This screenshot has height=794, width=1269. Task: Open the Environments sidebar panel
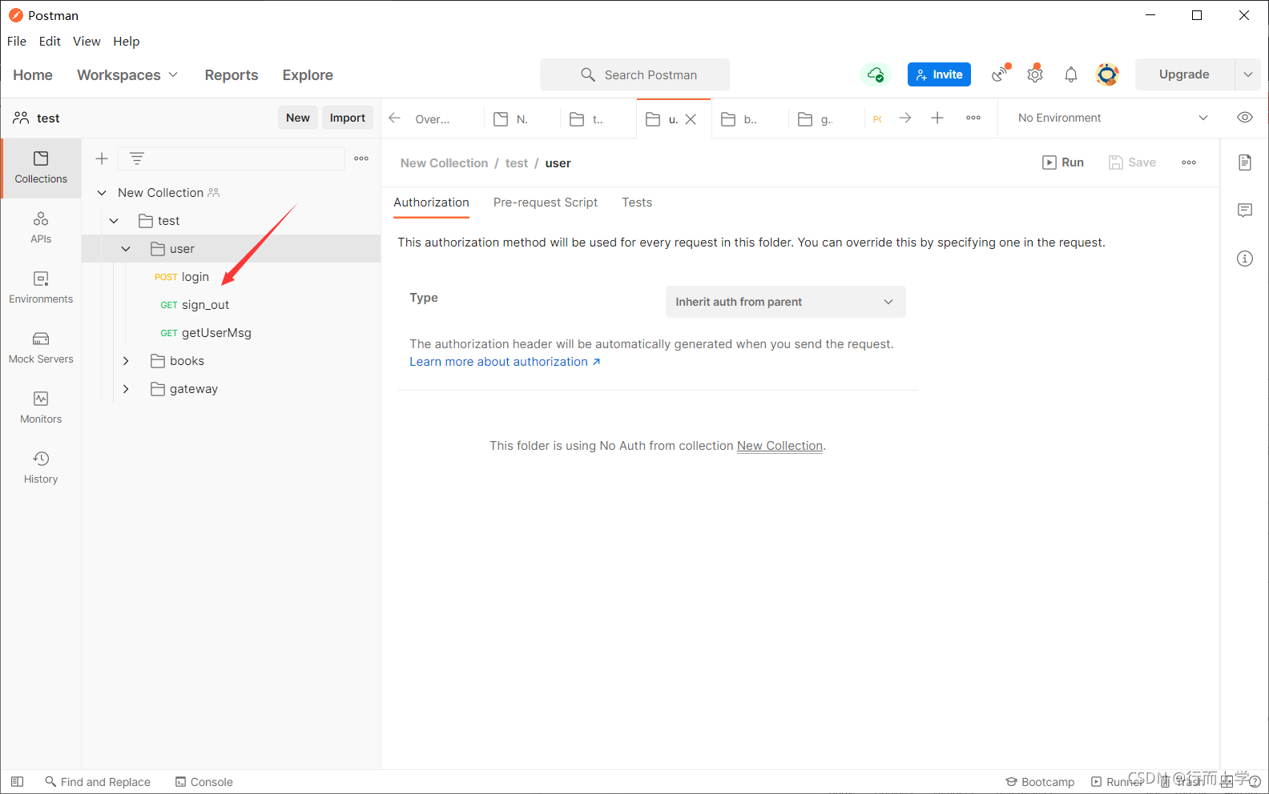[41, 287]
